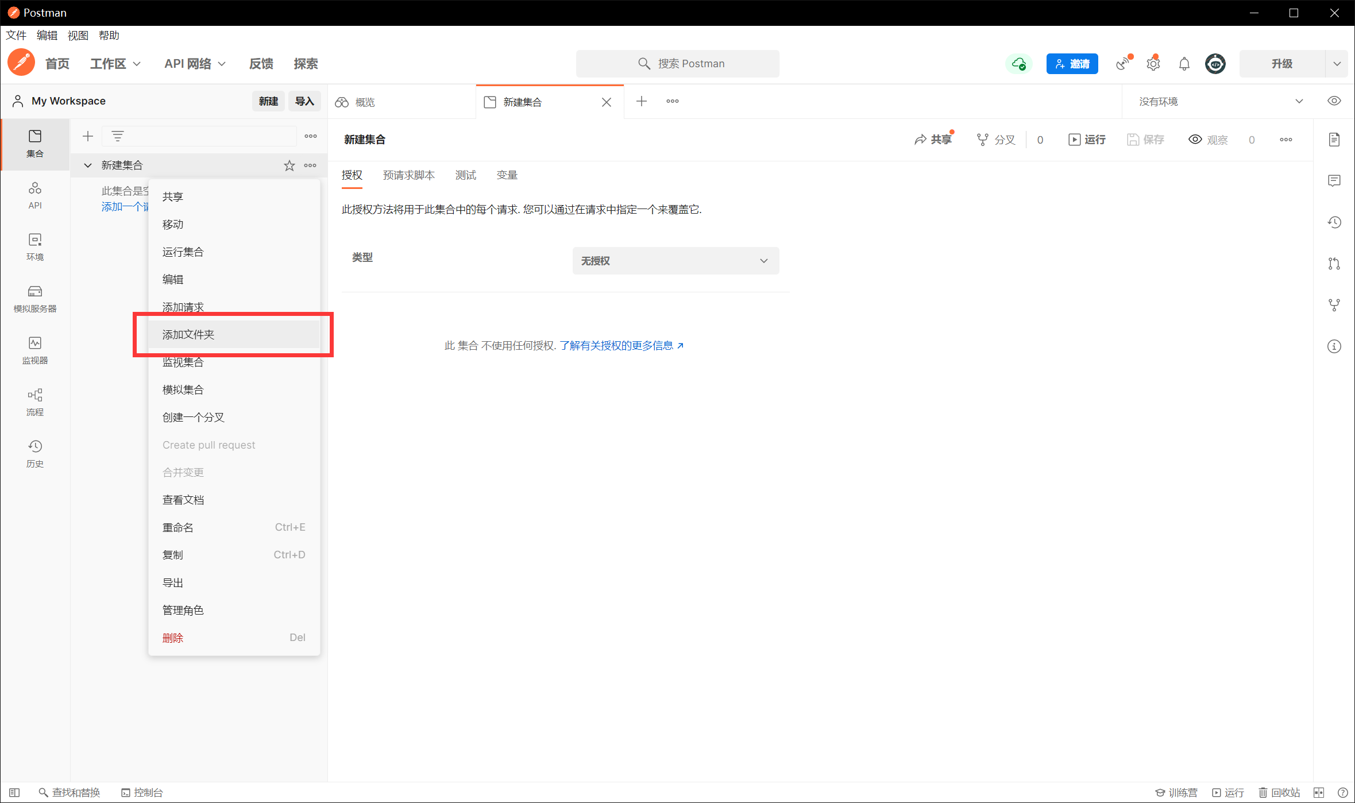
Task: Open the Monitors (监视器) sidebar panel
Action: pyautogui.click(x=34, y=350)
